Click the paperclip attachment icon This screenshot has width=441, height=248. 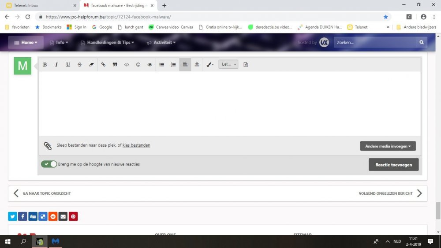[48, 146]
